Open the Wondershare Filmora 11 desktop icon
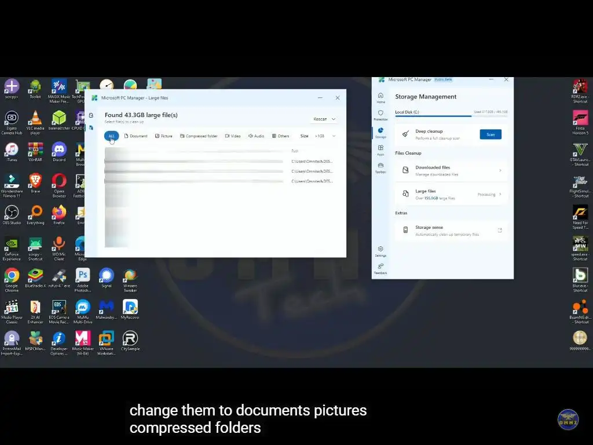593x445 pixels. click(12, 185)
